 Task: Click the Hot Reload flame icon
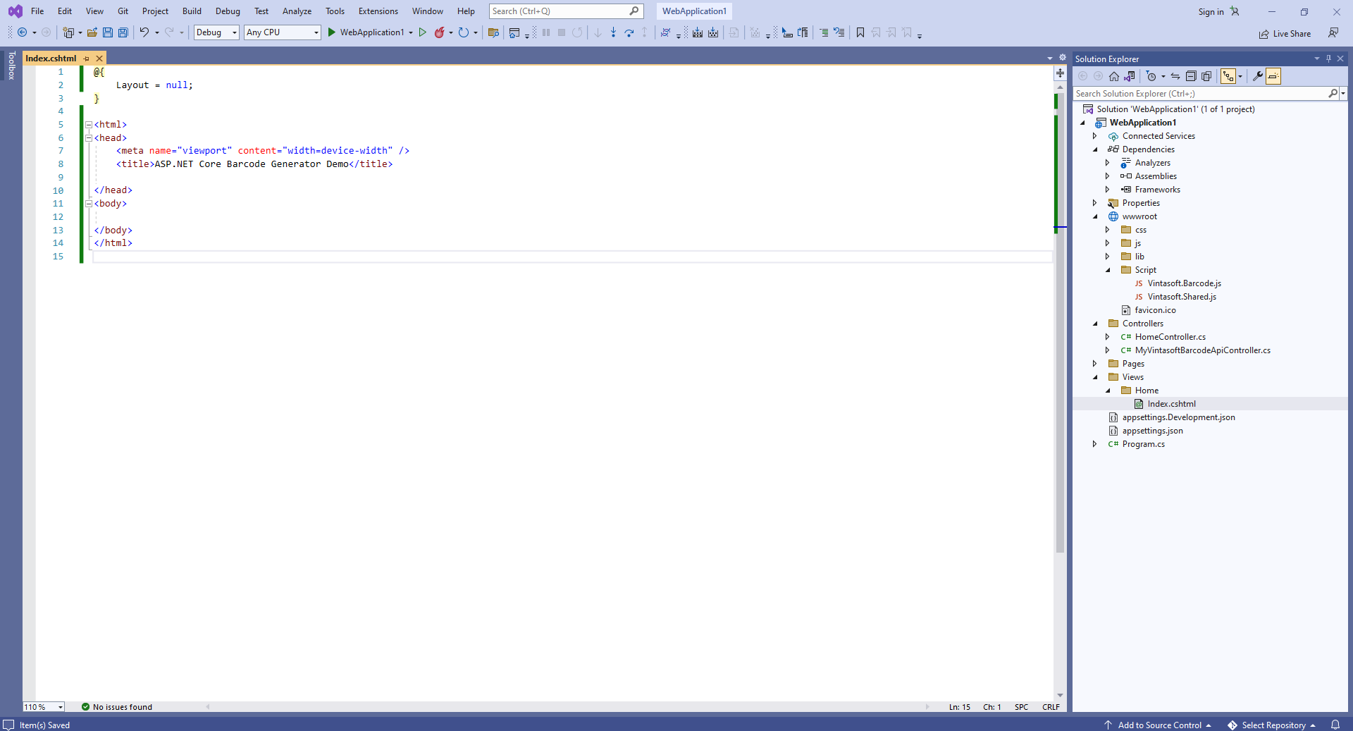(x=440, y=32)
